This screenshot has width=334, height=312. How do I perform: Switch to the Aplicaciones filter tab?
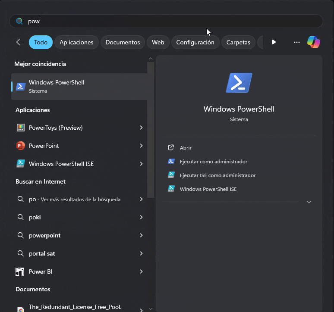point(76,42)
